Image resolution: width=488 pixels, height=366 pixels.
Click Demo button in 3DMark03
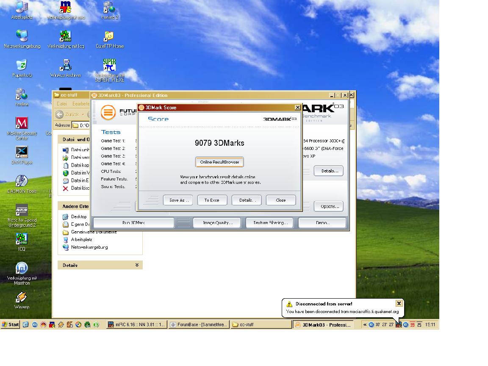(322, 222)
